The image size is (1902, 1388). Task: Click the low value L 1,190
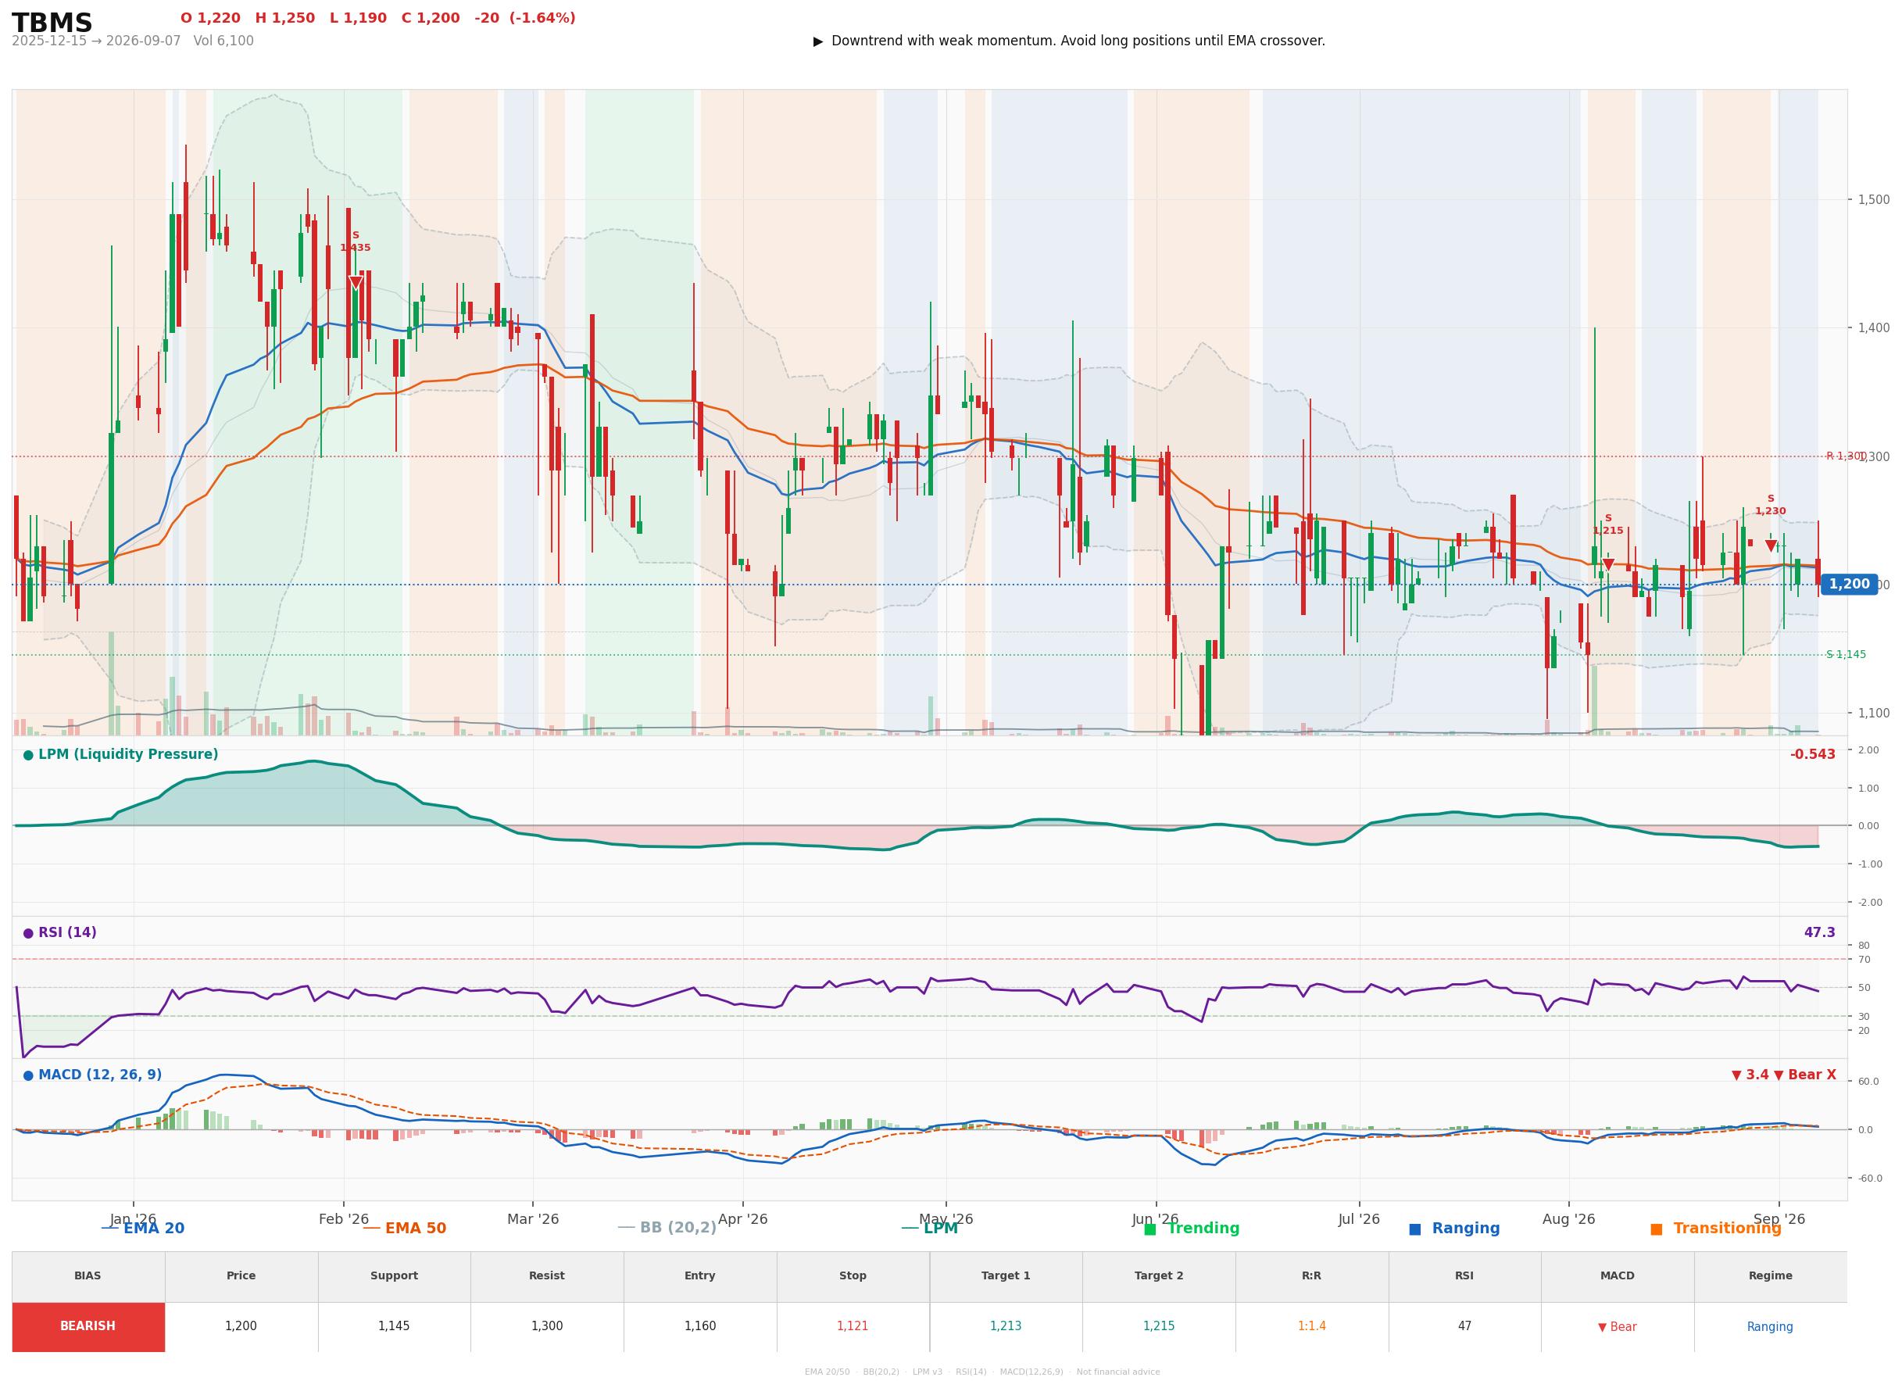359,19
